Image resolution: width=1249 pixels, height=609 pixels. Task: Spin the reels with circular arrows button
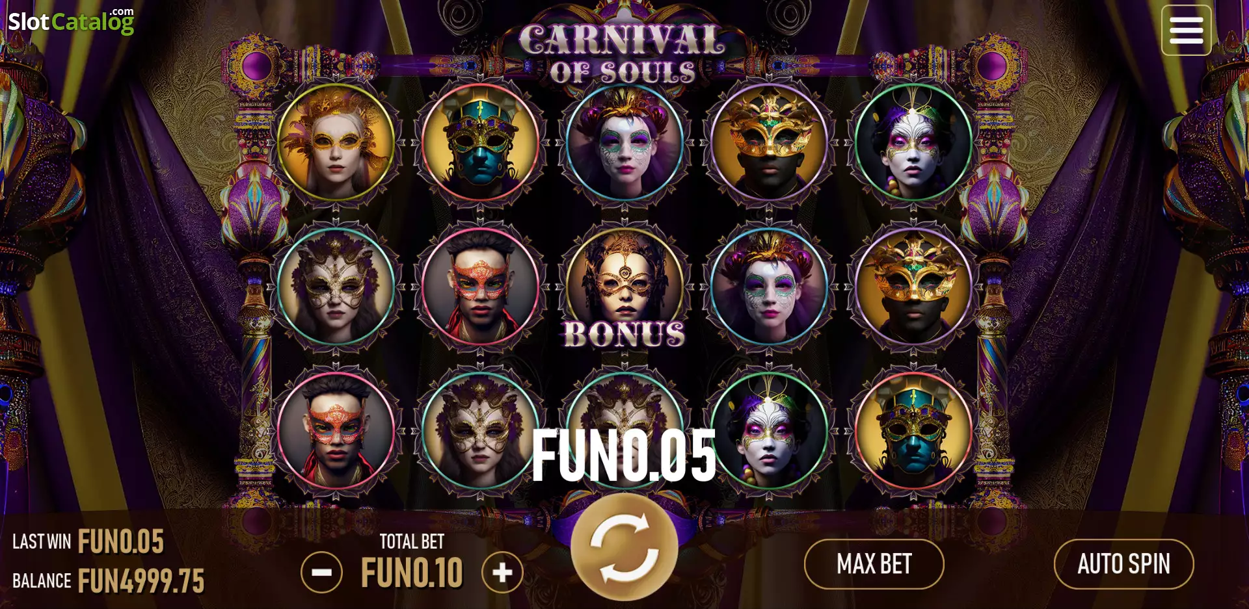[624, 547]
